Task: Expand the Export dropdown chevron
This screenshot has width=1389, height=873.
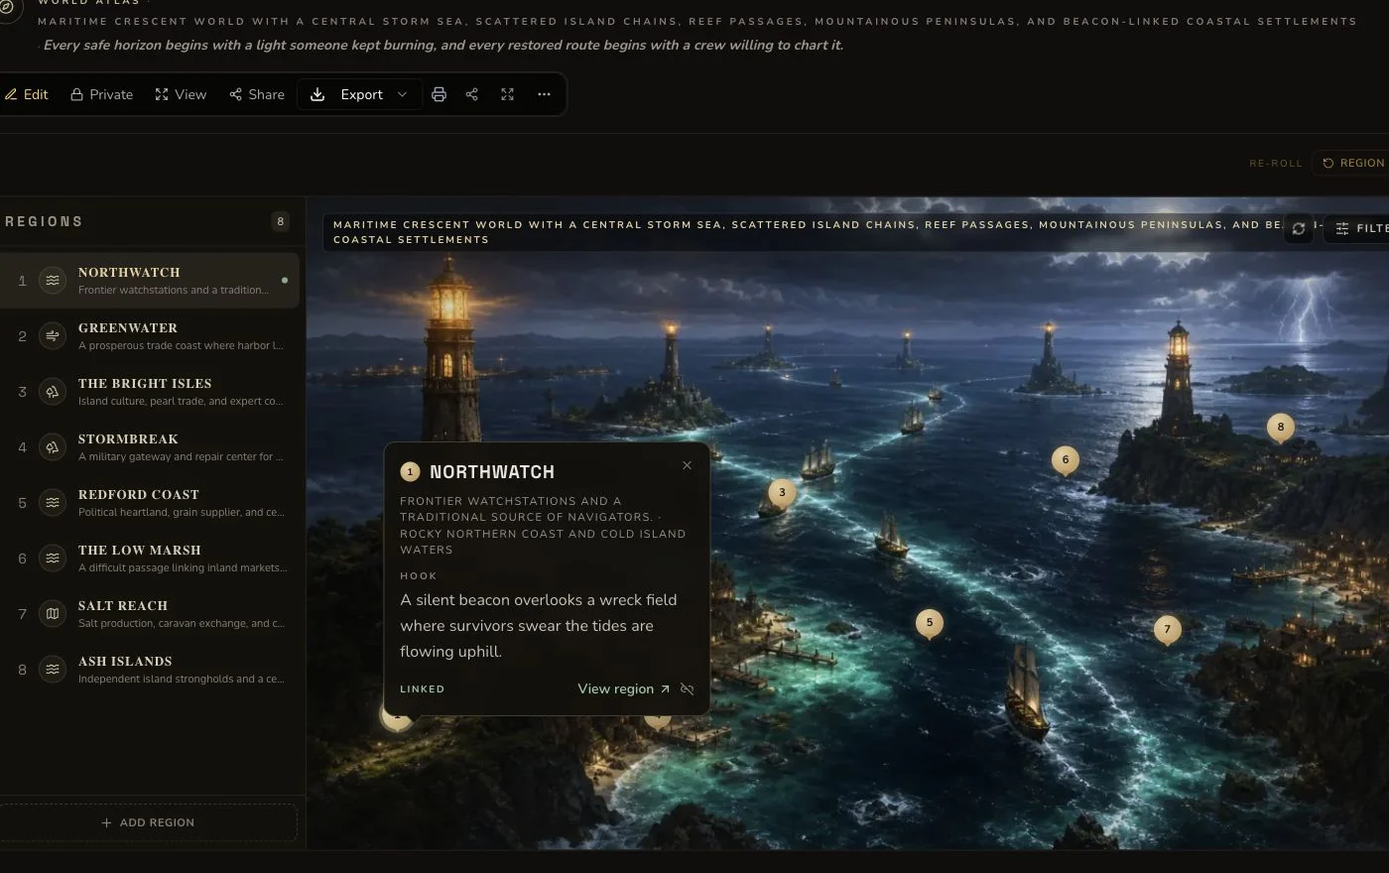Action: tap(402, 94)
